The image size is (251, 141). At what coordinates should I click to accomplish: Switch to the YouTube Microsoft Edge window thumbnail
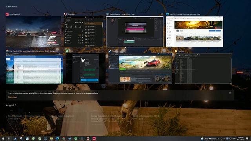pos(195,31)
